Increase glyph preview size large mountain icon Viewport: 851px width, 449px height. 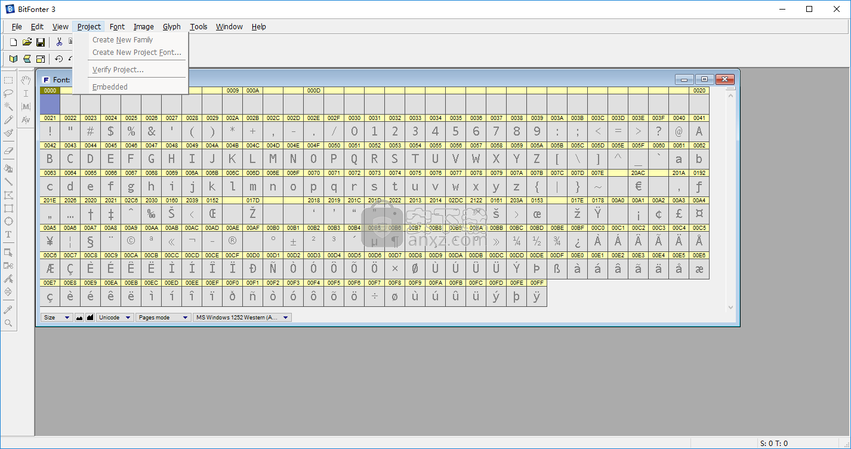90,318
